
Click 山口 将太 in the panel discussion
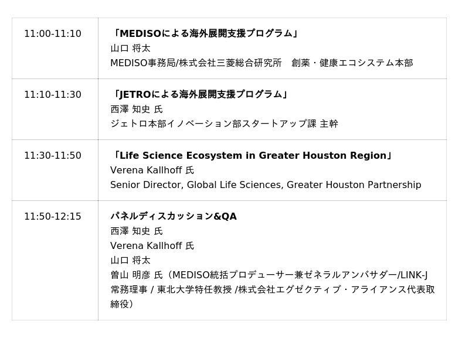pos(130,260)
